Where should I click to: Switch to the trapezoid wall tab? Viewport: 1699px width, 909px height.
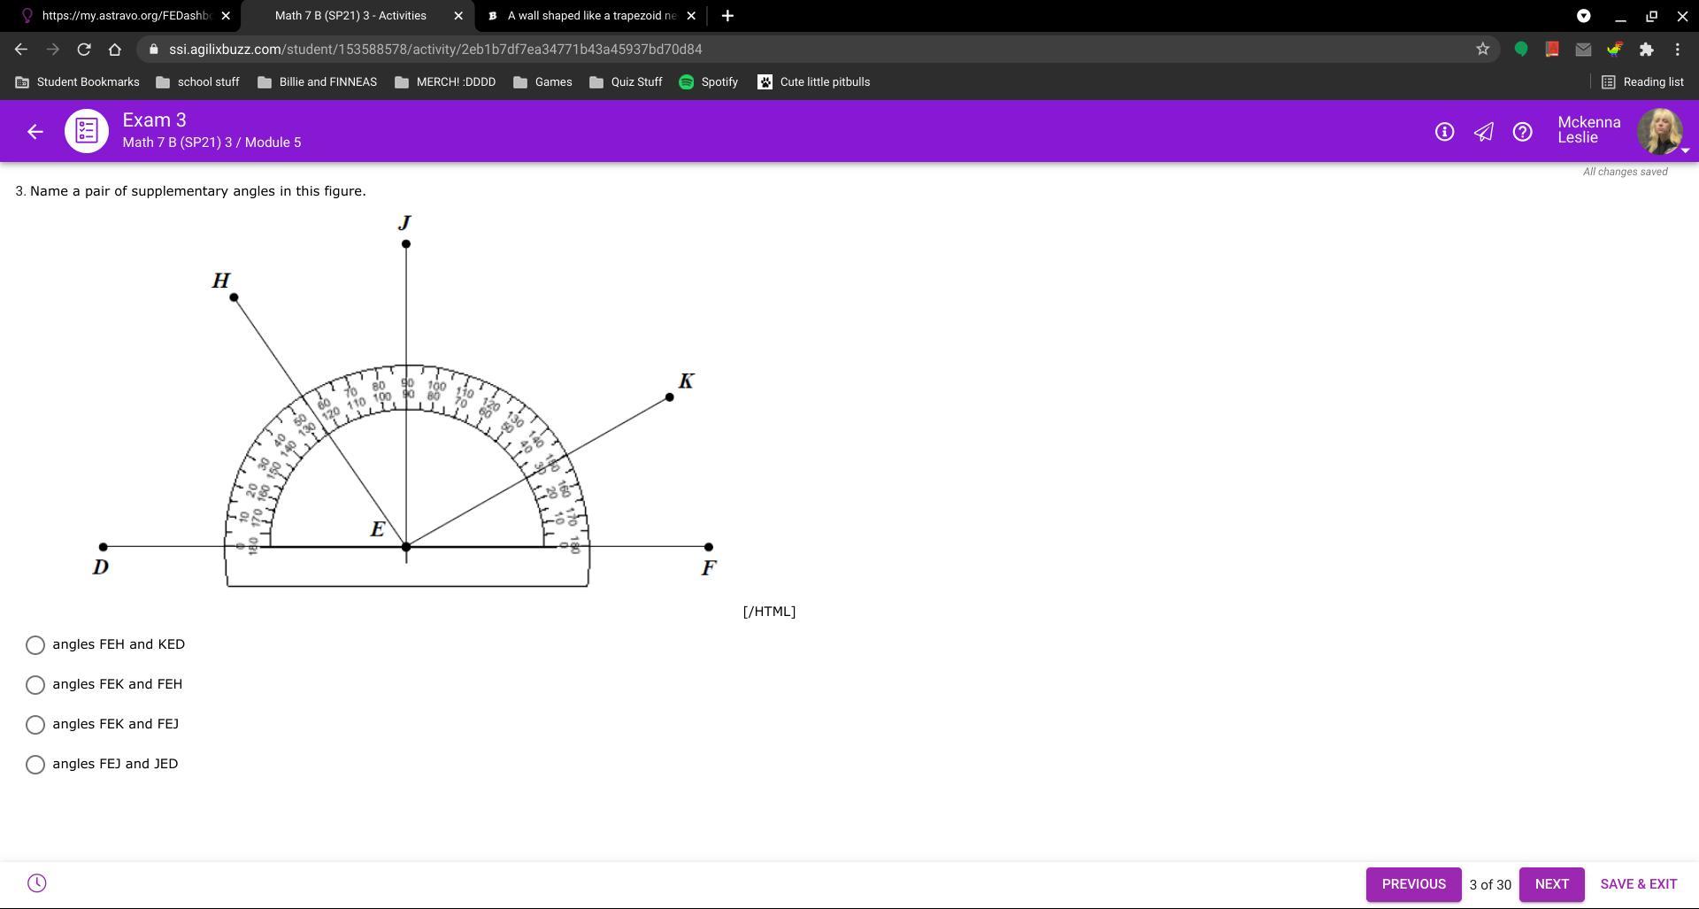coord(590,16)
